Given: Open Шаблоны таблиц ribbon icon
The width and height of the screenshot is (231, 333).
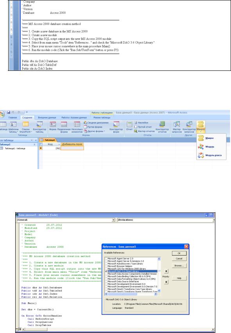Looking at the screenshot, I should pos(13,127).
